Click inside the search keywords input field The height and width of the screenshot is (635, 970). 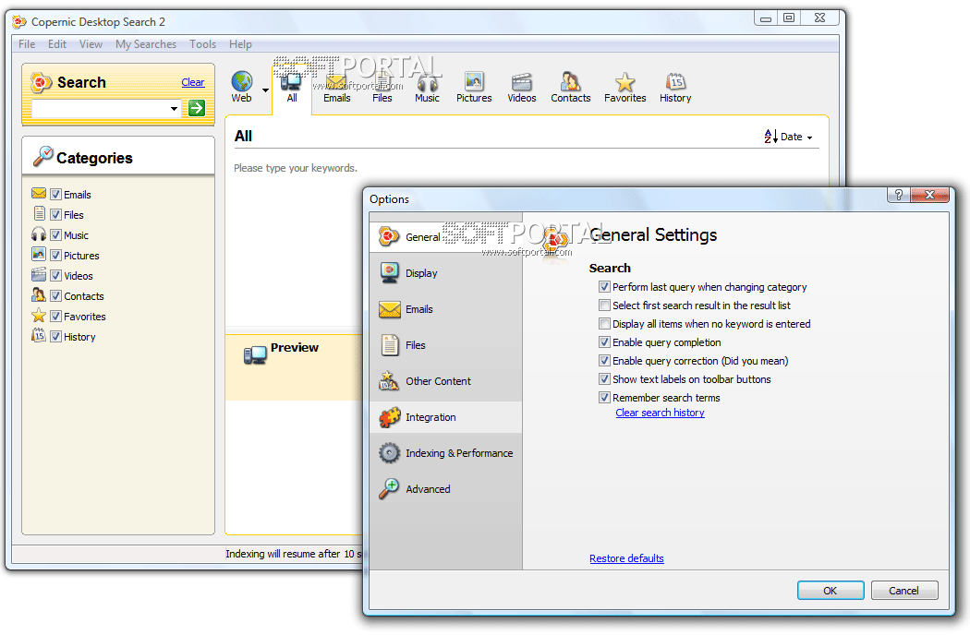click(x=100, y=109)
